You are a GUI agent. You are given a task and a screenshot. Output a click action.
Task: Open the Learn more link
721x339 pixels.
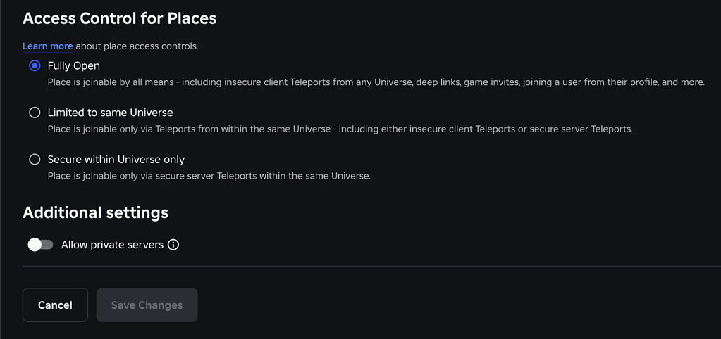(48, 46)
